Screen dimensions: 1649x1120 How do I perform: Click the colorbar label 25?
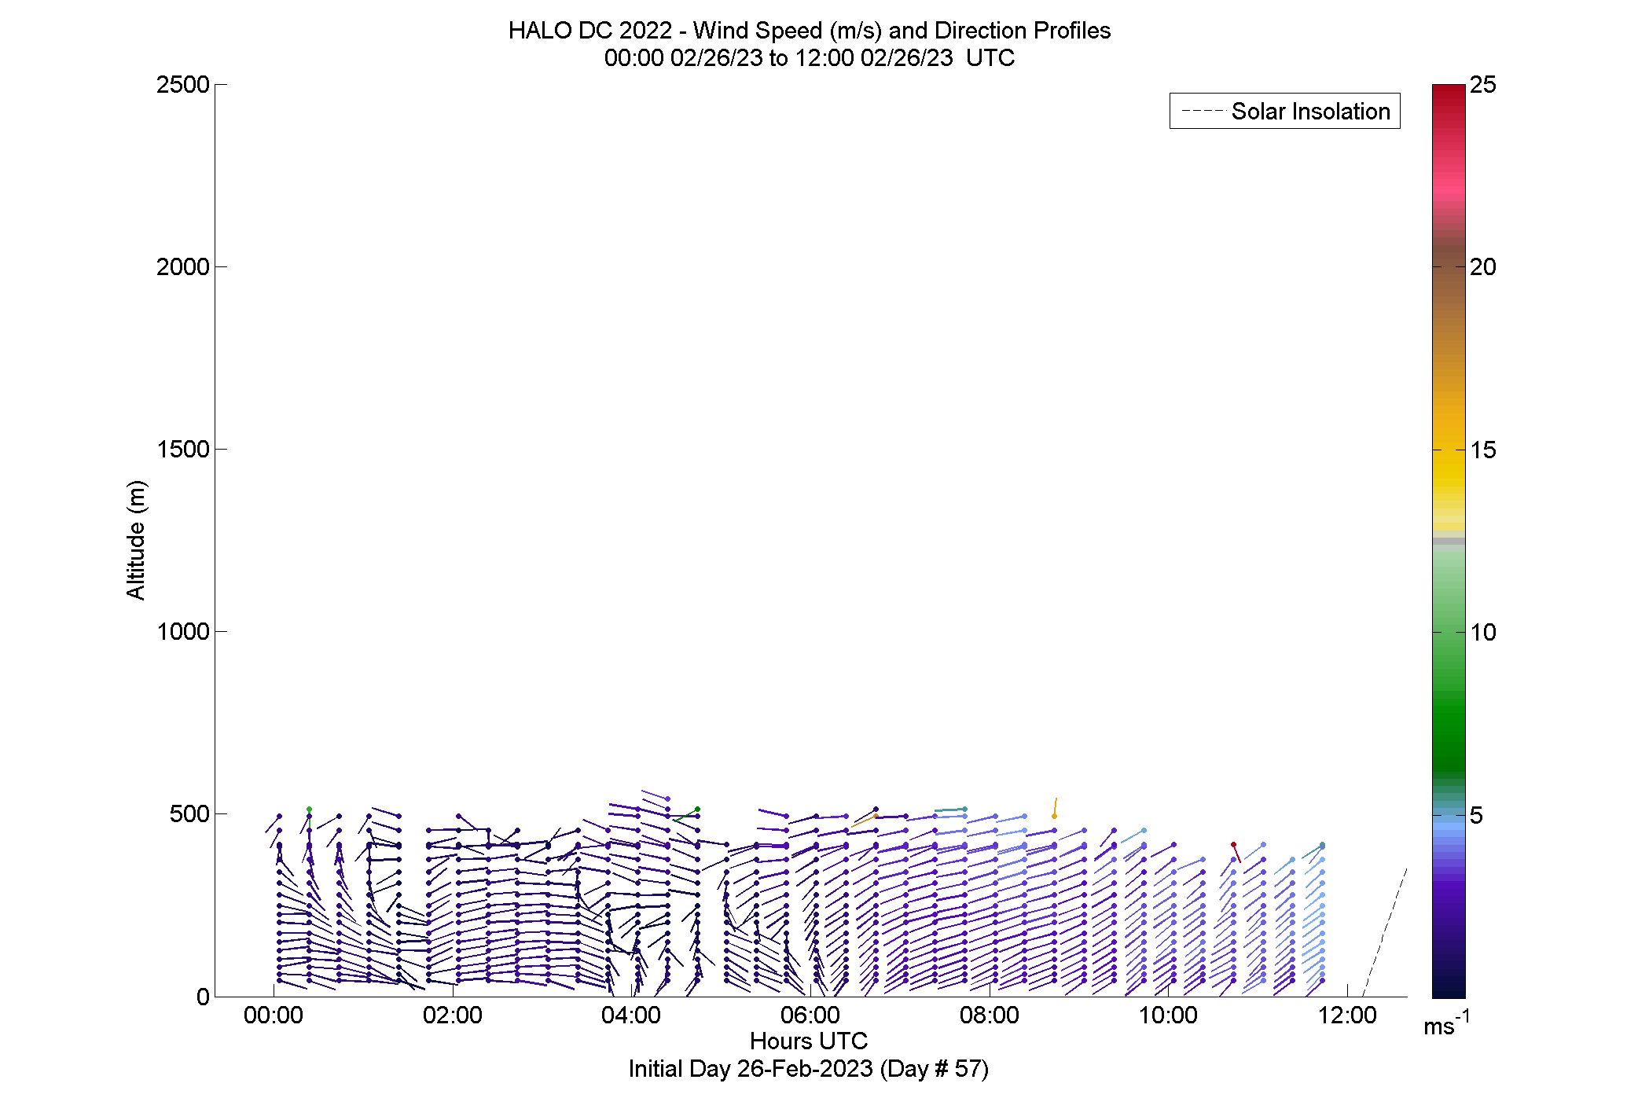click(1483, 85)
